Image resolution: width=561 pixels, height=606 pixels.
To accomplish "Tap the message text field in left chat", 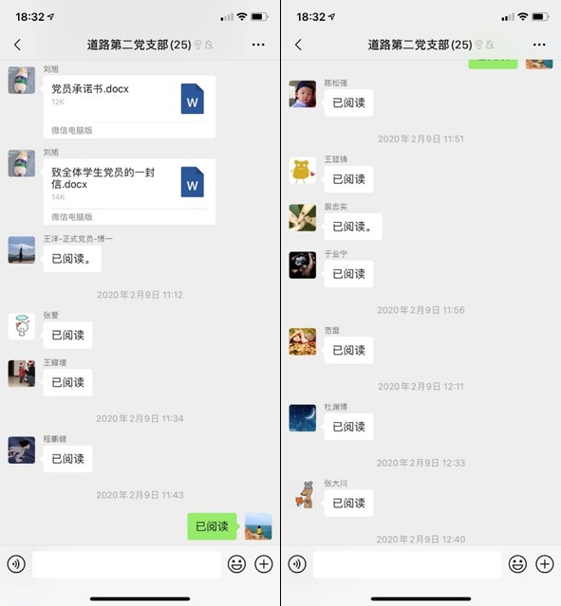I will 126,564.
